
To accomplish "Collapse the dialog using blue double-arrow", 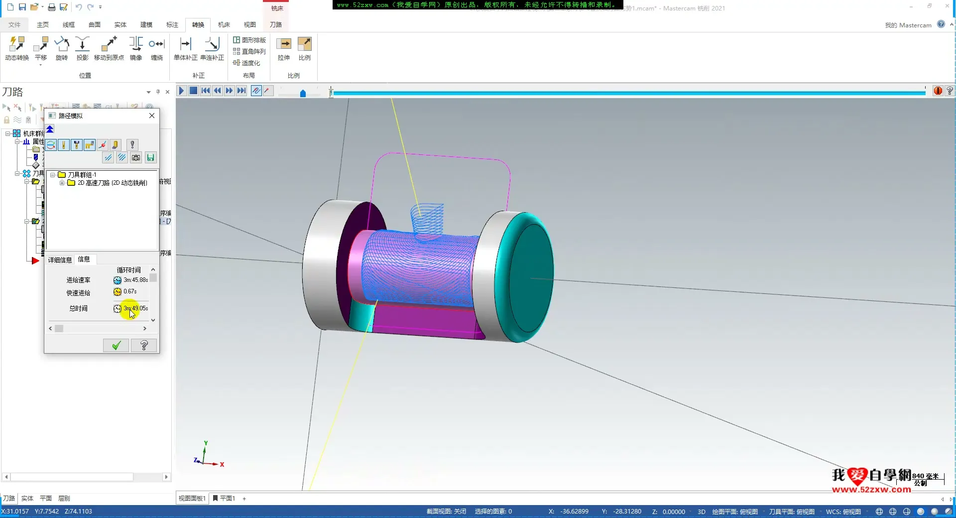I will [50, 129].
